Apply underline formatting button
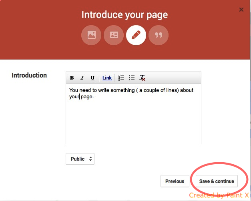 tap(92, 78)
